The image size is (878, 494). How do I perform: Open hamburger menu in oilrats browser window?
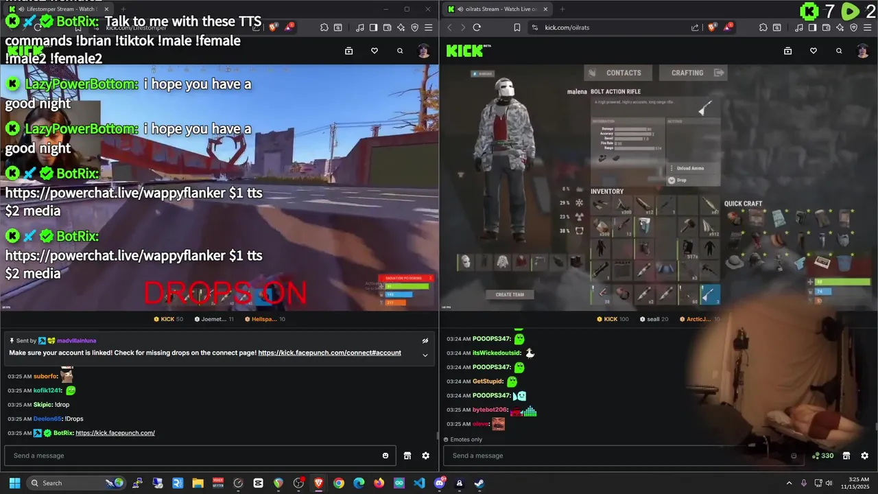tap(867, 27)
